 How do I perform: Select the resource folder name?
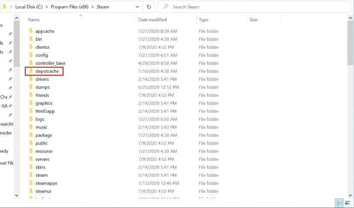[44, 151]
